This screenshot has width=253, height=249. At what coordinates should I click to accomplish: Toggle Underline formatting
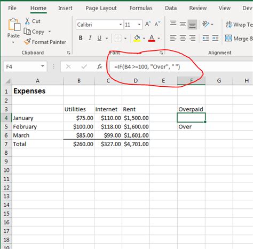tap(99, 38)
